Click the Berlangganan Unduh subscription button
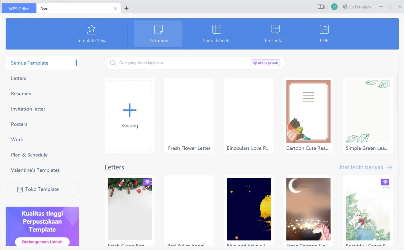404x250 pixels. pos(42,242)
